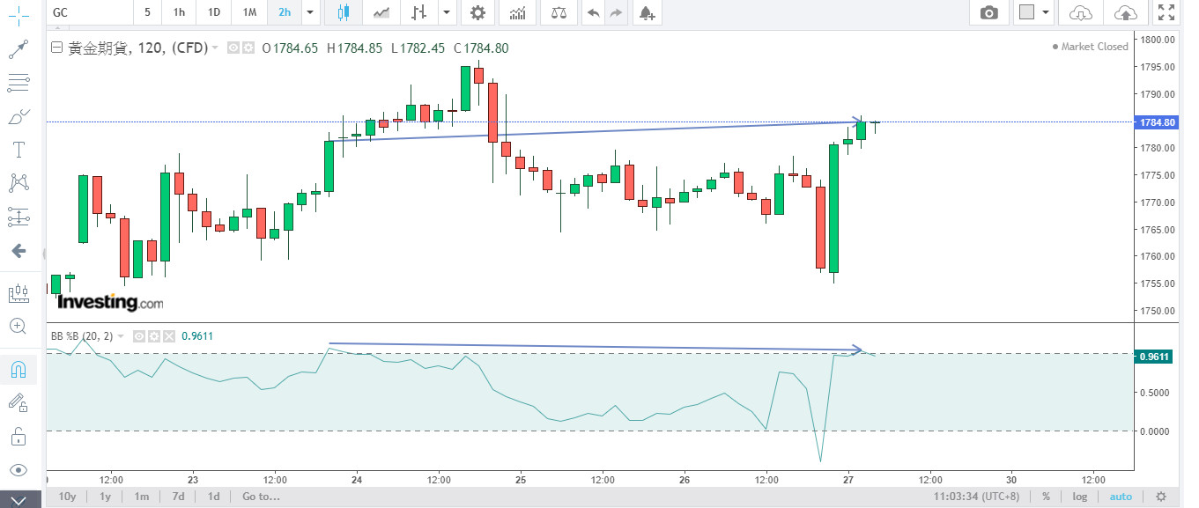Viewport: 1199px width, 508px height.
Task: Toggle hide all drawing tools eye icon
Action: 19,469
